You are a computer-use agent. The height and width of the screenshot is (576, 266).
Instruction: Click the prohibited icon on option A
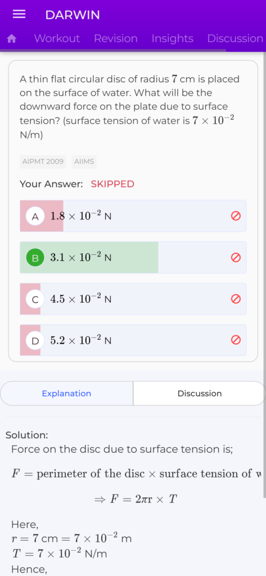point(236,216)
